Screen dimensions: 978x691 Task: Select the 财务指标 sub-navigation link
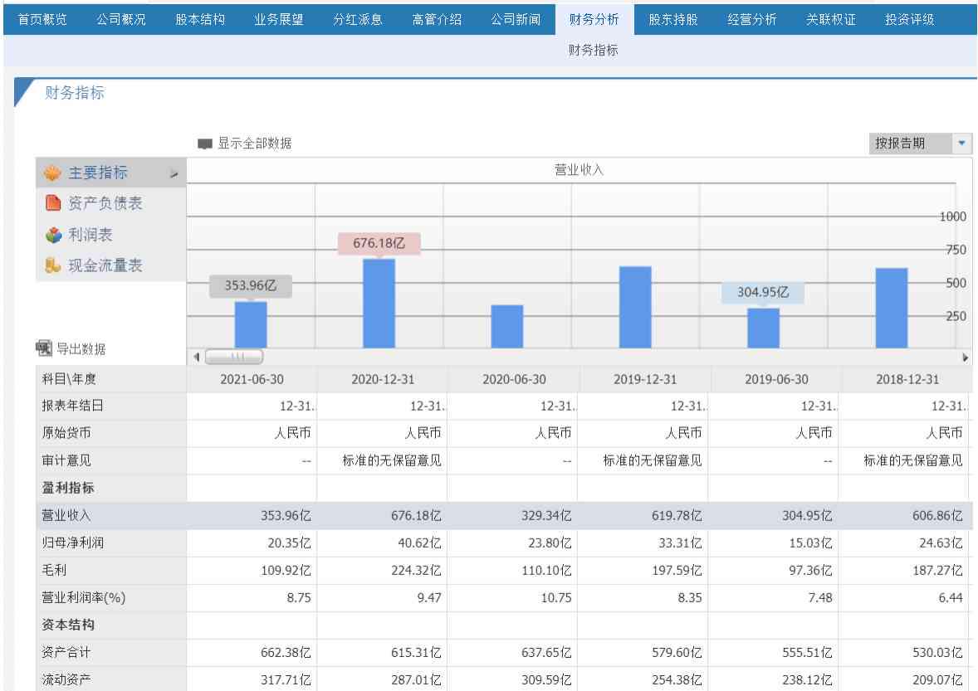593,51
